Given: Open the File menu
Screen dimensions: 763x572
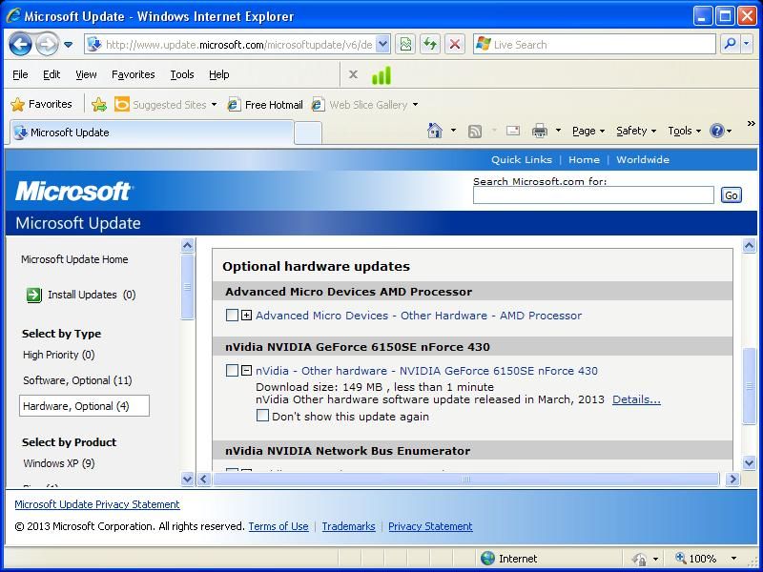Looking at the screenshot, I should [20, 74].
